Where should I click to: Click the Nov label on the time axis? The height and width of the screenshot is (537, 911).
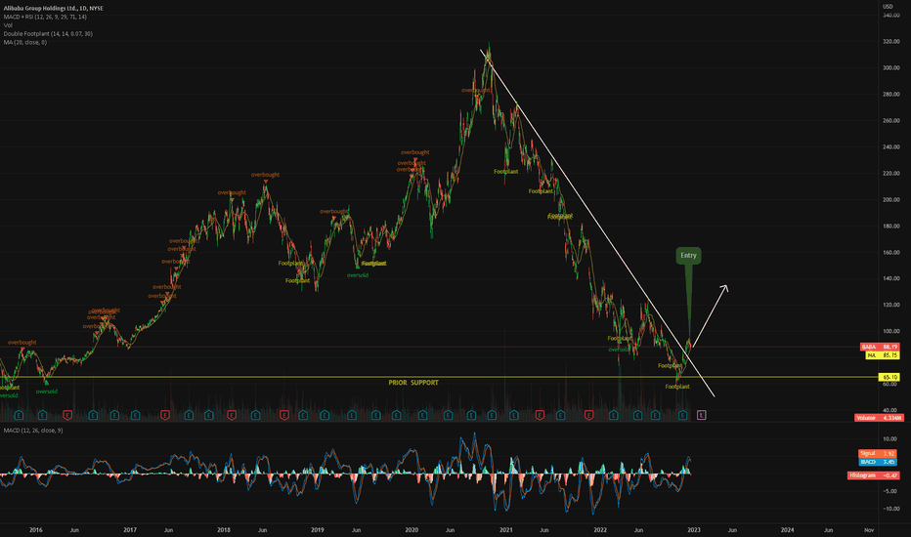coord(869,530)
